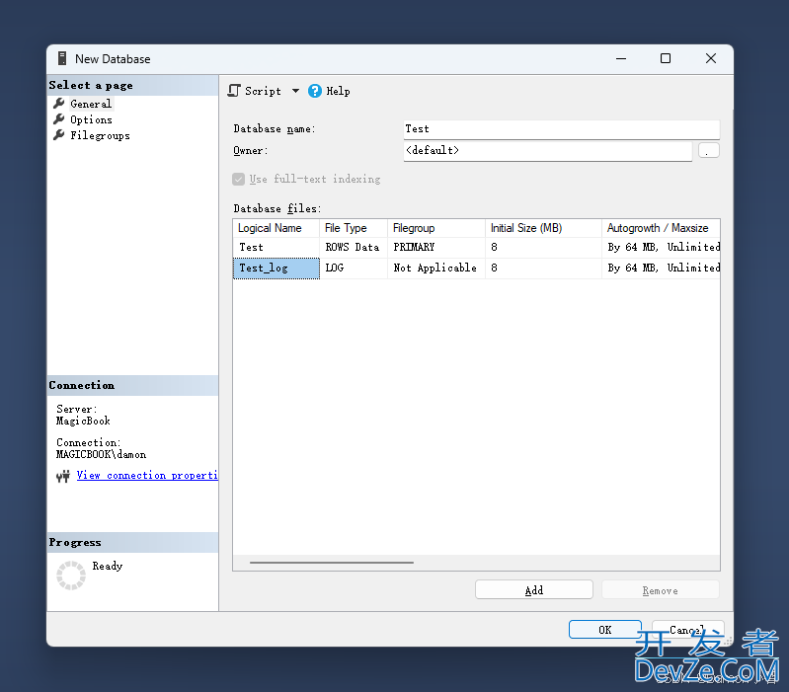Click the connection plug icon
This screenshot has height=692, width=789.
coord(63,476)
